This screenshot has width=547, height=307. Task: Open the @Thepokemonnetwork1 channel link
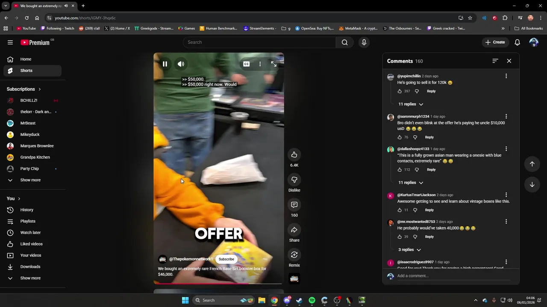191,259
